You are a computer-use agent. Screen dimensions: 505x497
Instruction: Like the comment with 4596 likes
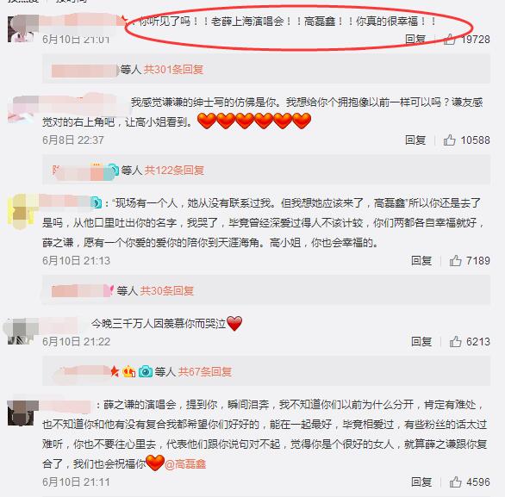[x=455, y=481]
